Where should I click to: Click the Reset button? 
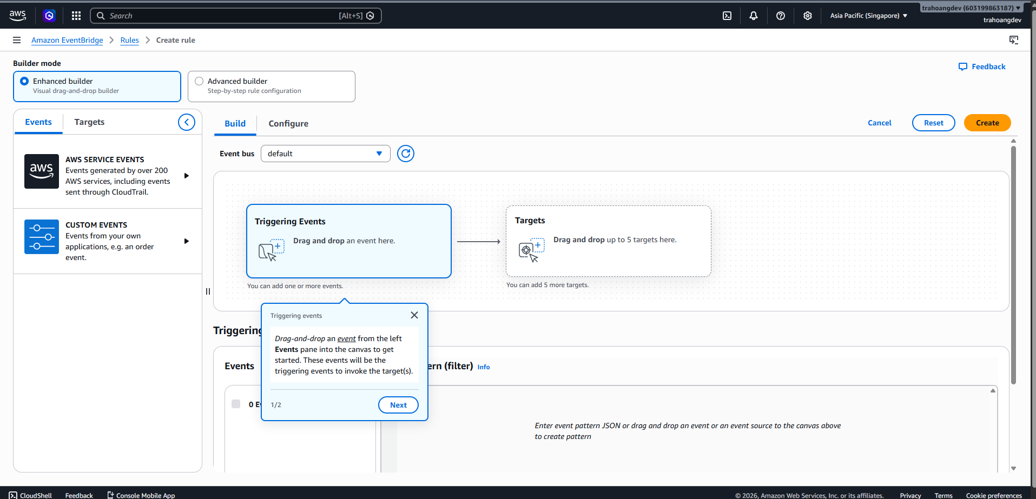[934, 123]
